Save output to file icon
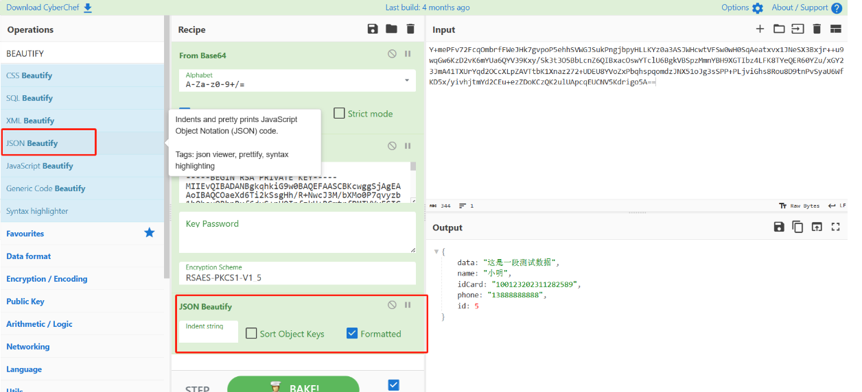This screenshot has width=862, height=392. (x=779, y=227)
